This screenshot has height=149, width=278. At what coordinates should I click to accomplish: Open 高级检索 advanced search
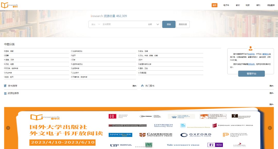pos(183,24)
